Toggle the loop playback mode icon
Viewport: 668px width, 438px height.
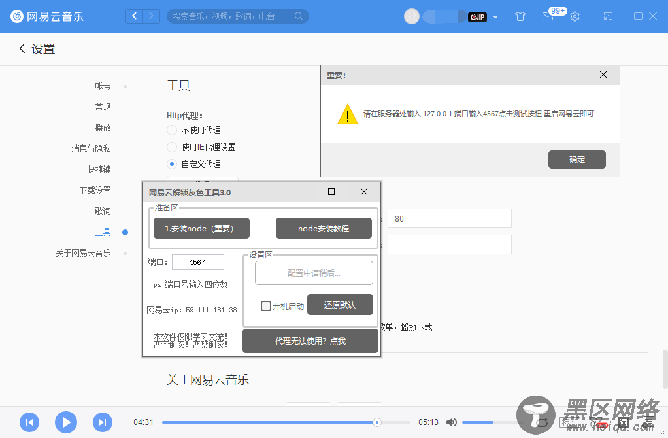click(x=543, y=422)
